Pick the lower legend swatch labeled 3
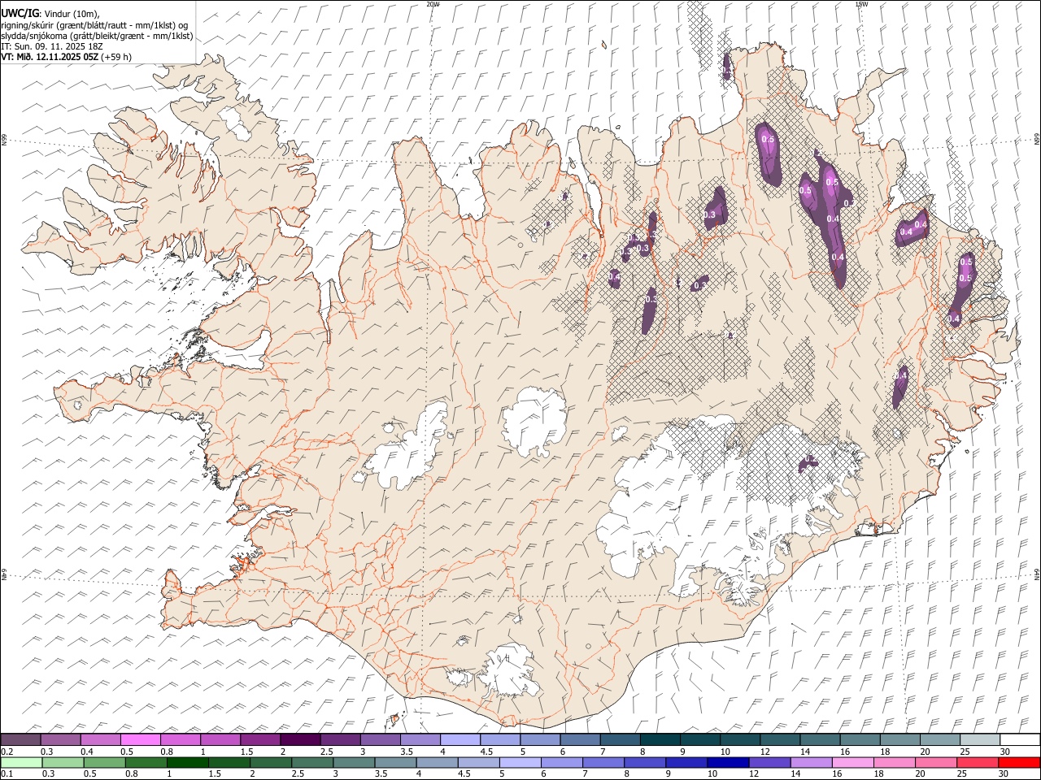The height and width of the screenshot is (780, 1041). (354, 762)
